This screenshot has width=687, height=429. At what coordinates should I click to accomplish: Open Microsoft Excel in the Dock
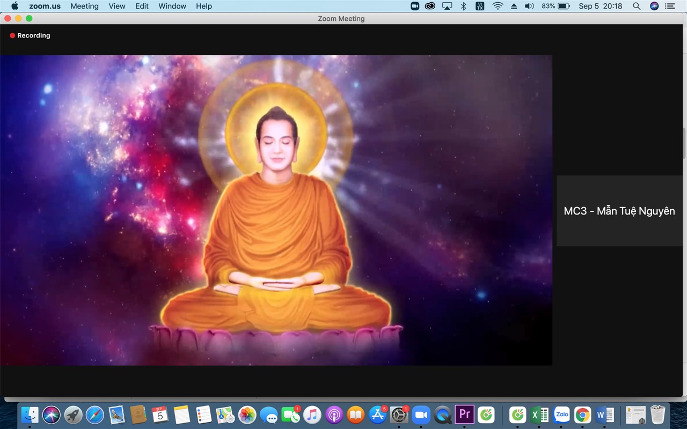(x=539, y=415)
